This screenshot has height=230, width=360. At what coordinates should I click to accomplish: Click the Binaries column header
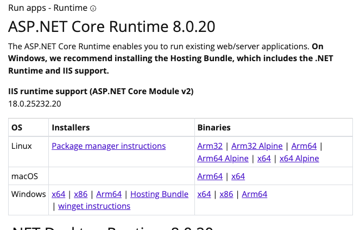pyautogui.click(x=214, y=128)
